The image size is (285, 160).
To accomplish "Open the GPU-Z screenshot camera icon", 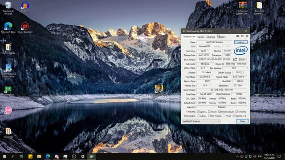I will click(237, 36).
